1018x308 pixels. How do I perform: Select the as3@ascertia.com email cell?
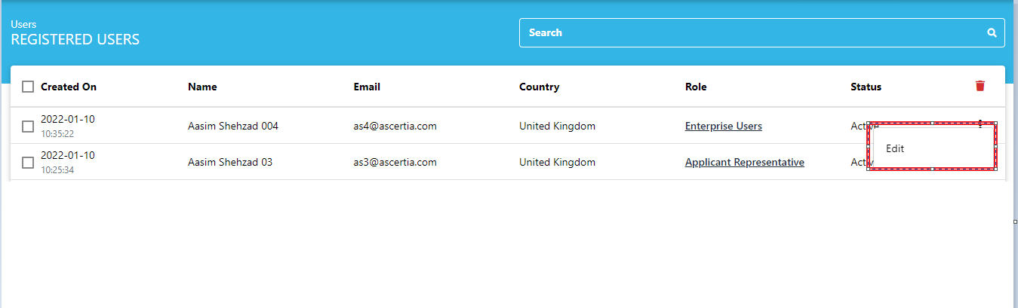tap(395, 162)
